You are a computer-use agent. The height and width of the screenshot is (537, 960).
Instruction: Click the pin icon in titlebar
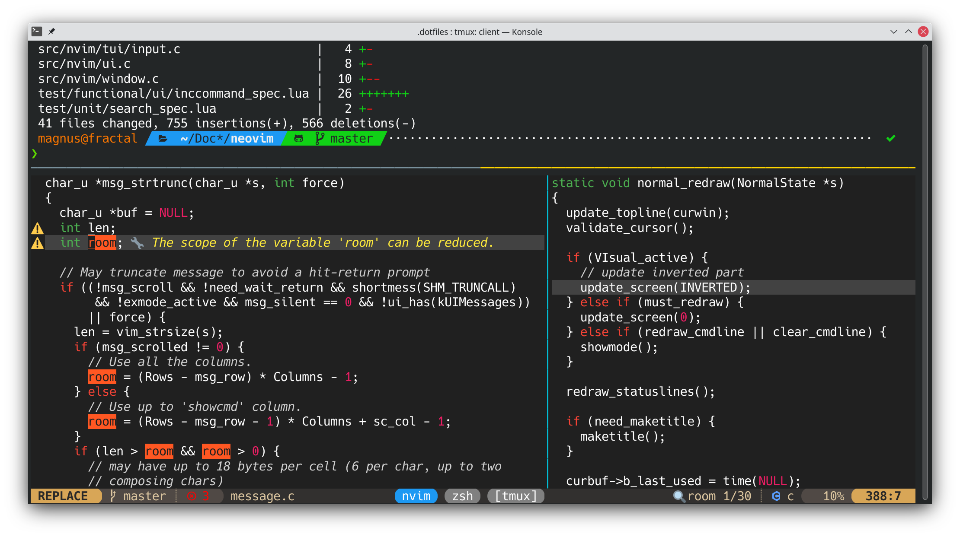(52, 31)
